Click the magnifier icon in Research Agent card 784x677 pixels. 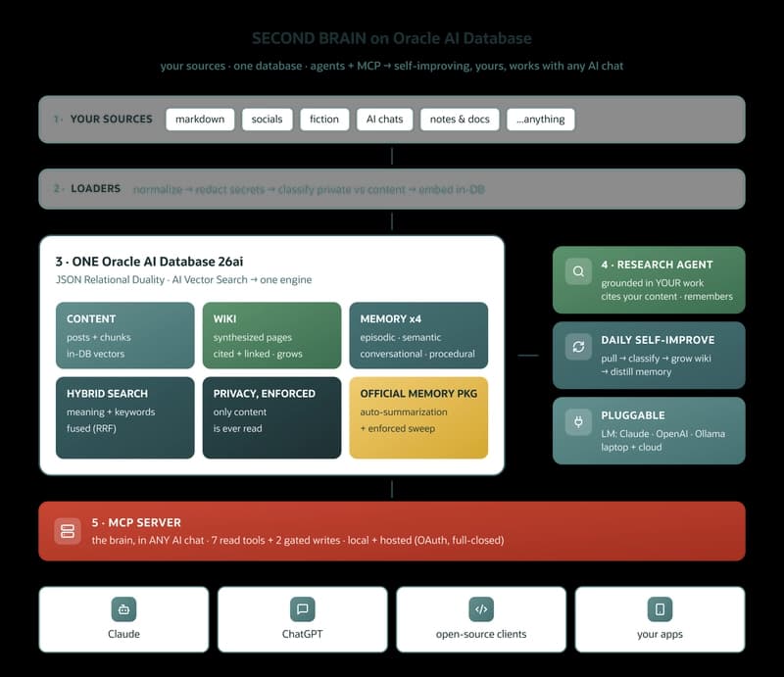click(x=578, y=271)
